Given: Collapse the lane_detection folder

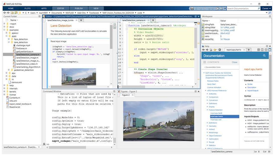Looking at the screenshot, I should (9, 42).
